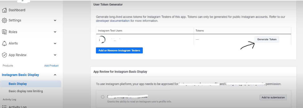The height and width of the screenshot is (108, 303).
Task: Click the User Token Generator heading
Action: (108, 4)
